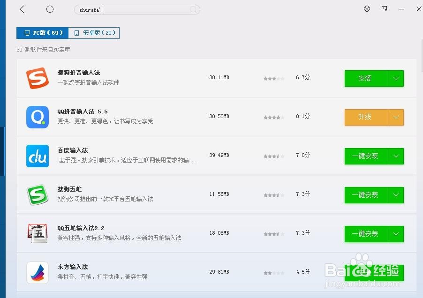Open the 百度输入法 title link
The height and width of the screenshot is (298, 423).
73,150
